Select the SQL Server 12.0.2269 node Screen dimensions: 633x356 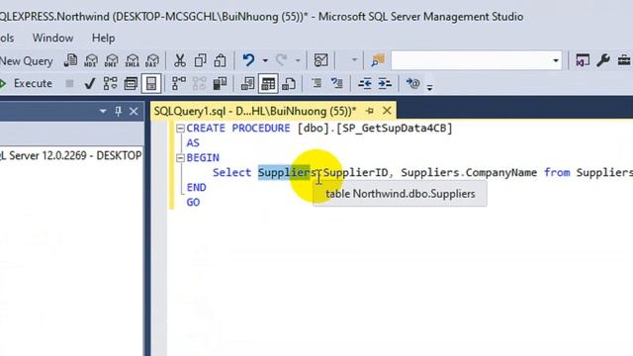point(70,155)
